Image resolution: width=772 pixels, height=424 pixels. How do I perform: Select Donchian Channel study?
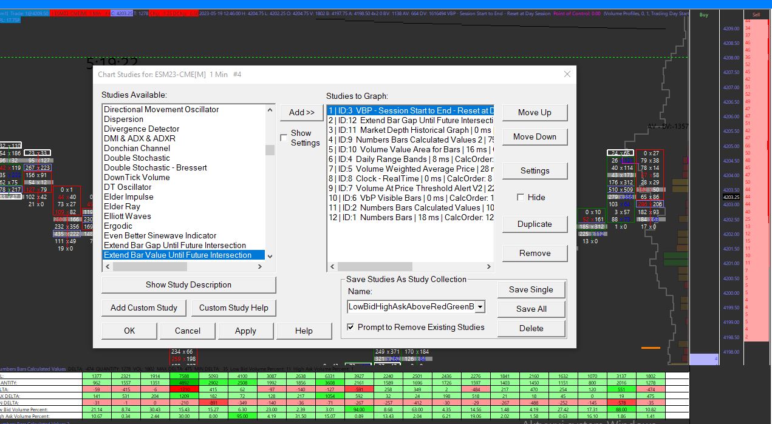(184, 148)
